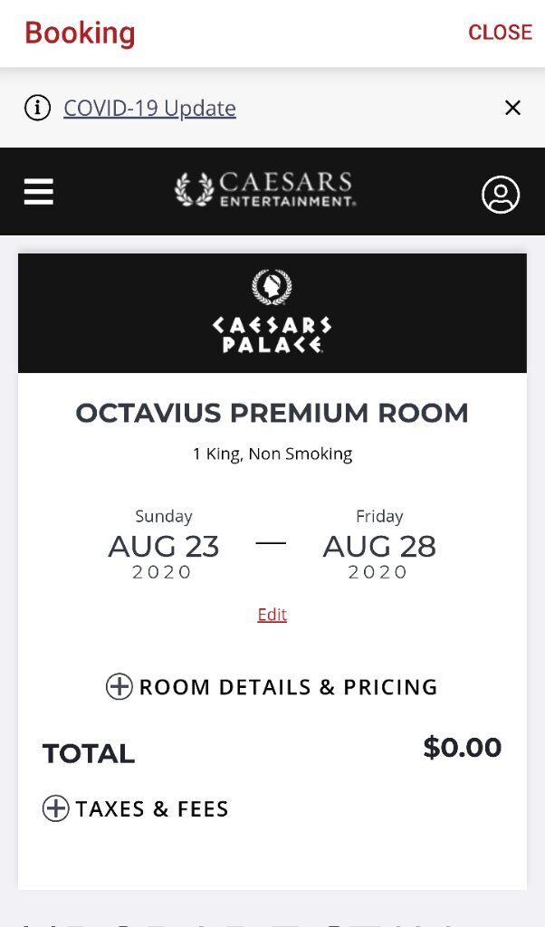Screen dimensions: 545x927
Task: Tap the Booking header title
Action: point(80,33)
